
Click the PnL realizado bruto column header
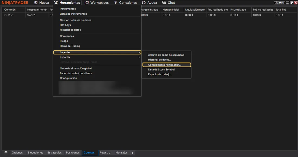coord(218,9)
